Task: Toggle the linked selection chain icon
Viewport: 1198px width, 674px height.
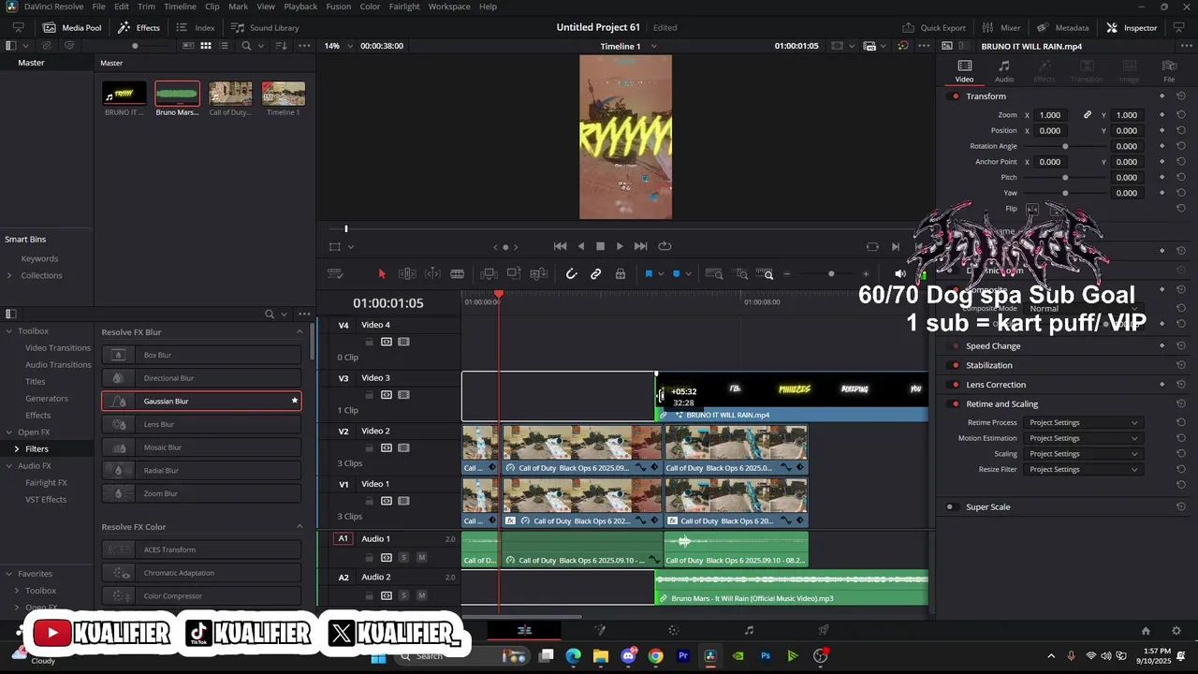Action: click(595, 273)
